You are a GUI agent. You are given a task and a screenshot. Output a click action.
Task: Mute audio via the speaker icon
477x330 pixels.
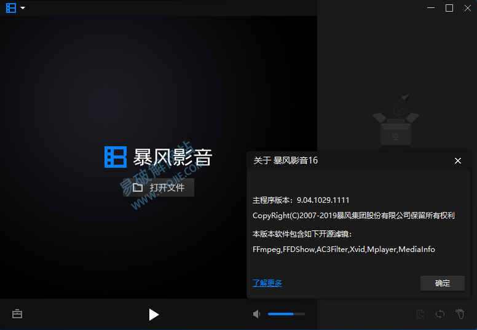[x=257, y=314]
